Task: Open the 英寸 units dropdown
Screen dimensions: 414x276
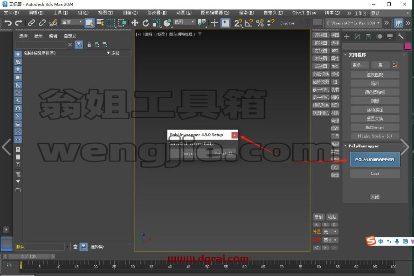Action: click(x=330, y=240)
